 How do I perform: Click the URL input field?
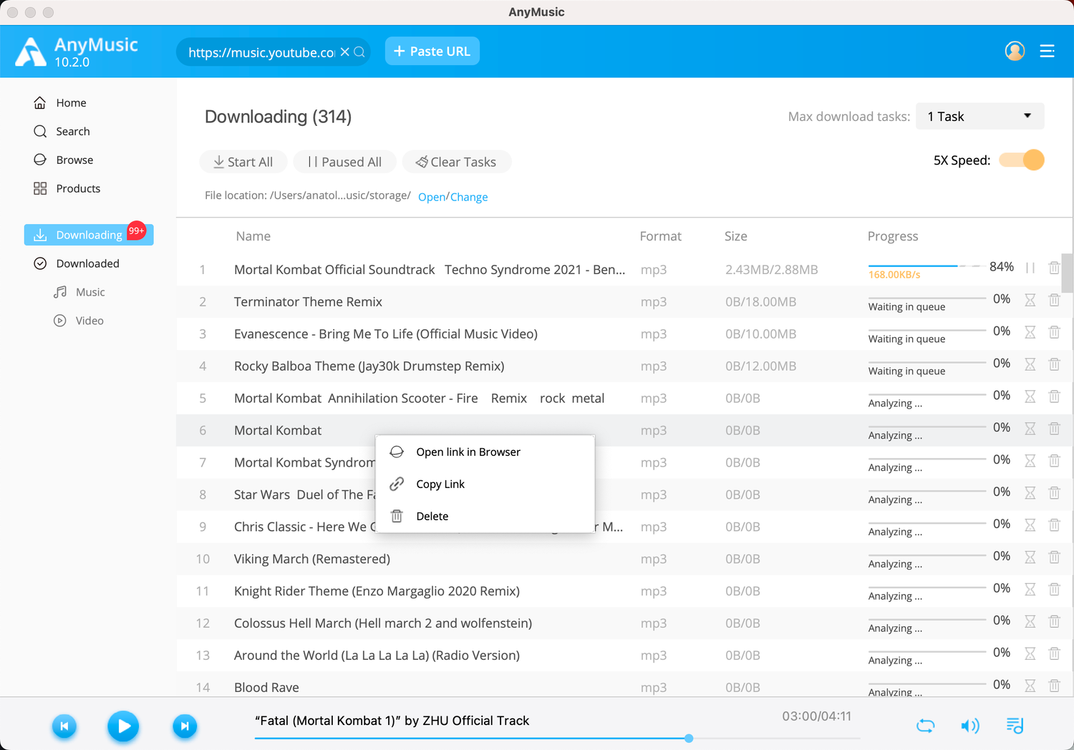point(261,52)
